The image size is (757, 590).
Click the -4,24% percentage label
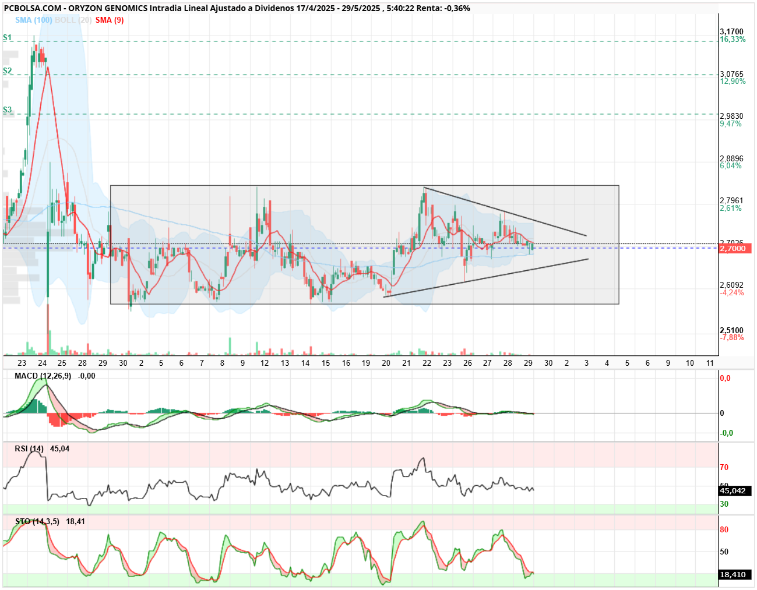[x=732, y=292]
